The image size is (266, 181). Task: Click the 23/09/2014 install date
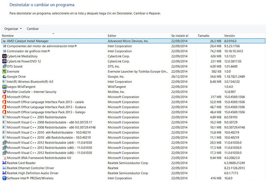[179, 158]
